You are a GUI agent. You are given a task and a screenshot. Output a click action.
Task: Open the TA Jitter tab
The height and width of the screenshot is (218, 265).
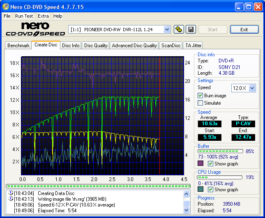point(194,46)
